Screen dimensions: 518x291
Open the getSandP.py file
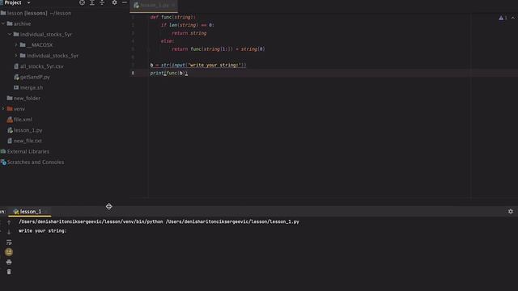(x=32, y=77)
